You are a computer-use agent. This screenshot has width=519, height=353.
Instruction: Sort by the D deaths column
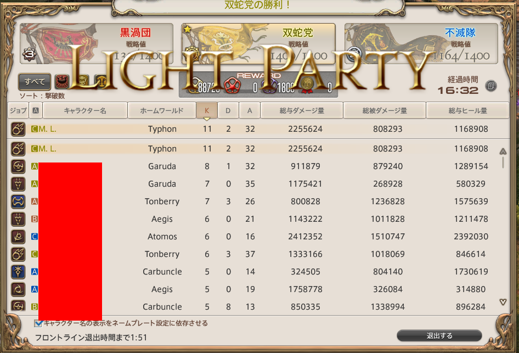point(228,110)
